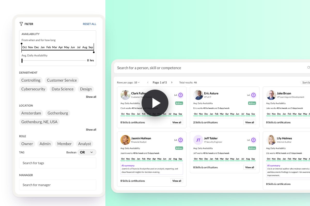Filter by Owner role
The height and width of the screenshot is (206, 310).
tap(27, 144)
